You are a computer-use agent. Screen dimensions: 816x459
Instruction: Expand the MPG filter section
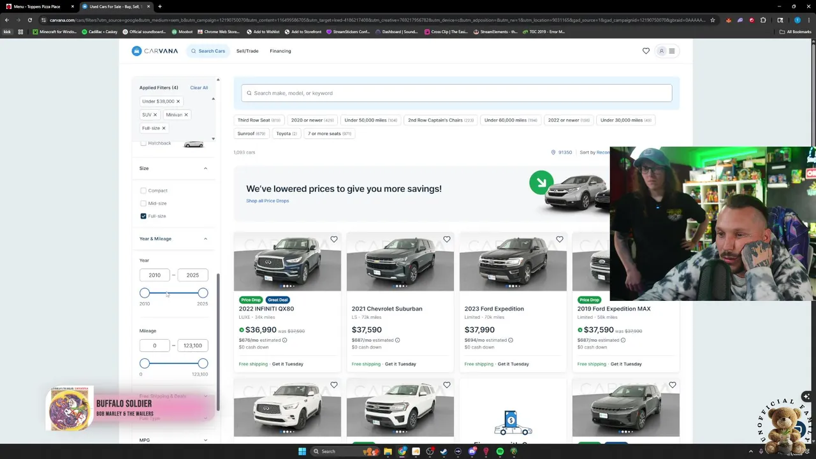coord(205,440)
